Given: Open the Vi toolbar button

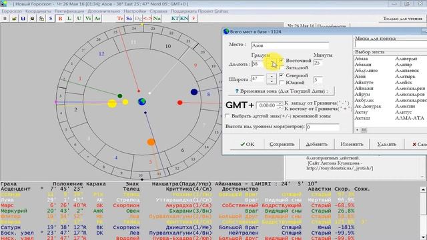Looking at the screenshot, I should [x=88, y=19].
